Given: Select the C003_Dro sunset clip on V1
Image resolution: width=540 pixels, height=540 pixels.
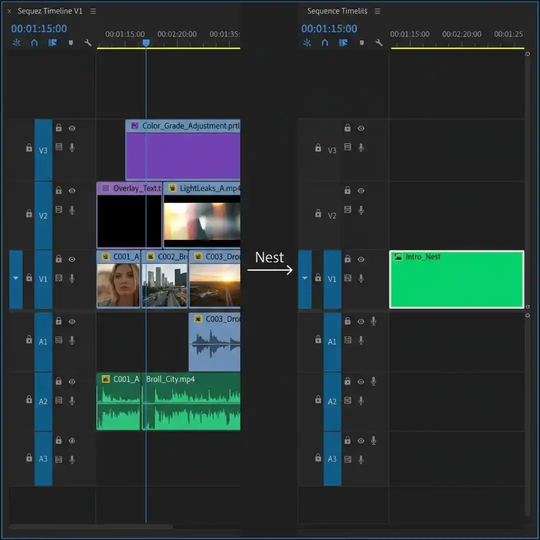Looking at the screenshot, I should 214,279.
